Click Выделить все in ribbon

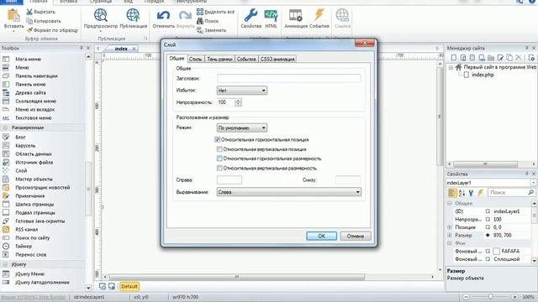point(215,12)
